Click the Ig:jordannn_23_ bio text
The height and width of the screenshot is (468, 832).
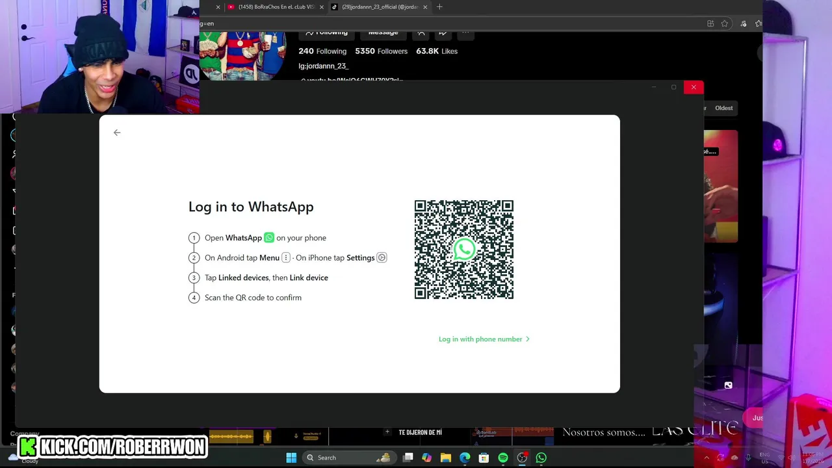pyautogui.click(x=323, y=66)
